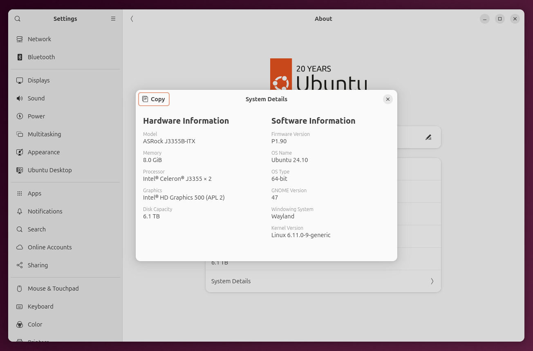Click the Ubuntu Desktop icon
Image resolution: width=533 pixels, height=351 pixels.
coord(20,170)
